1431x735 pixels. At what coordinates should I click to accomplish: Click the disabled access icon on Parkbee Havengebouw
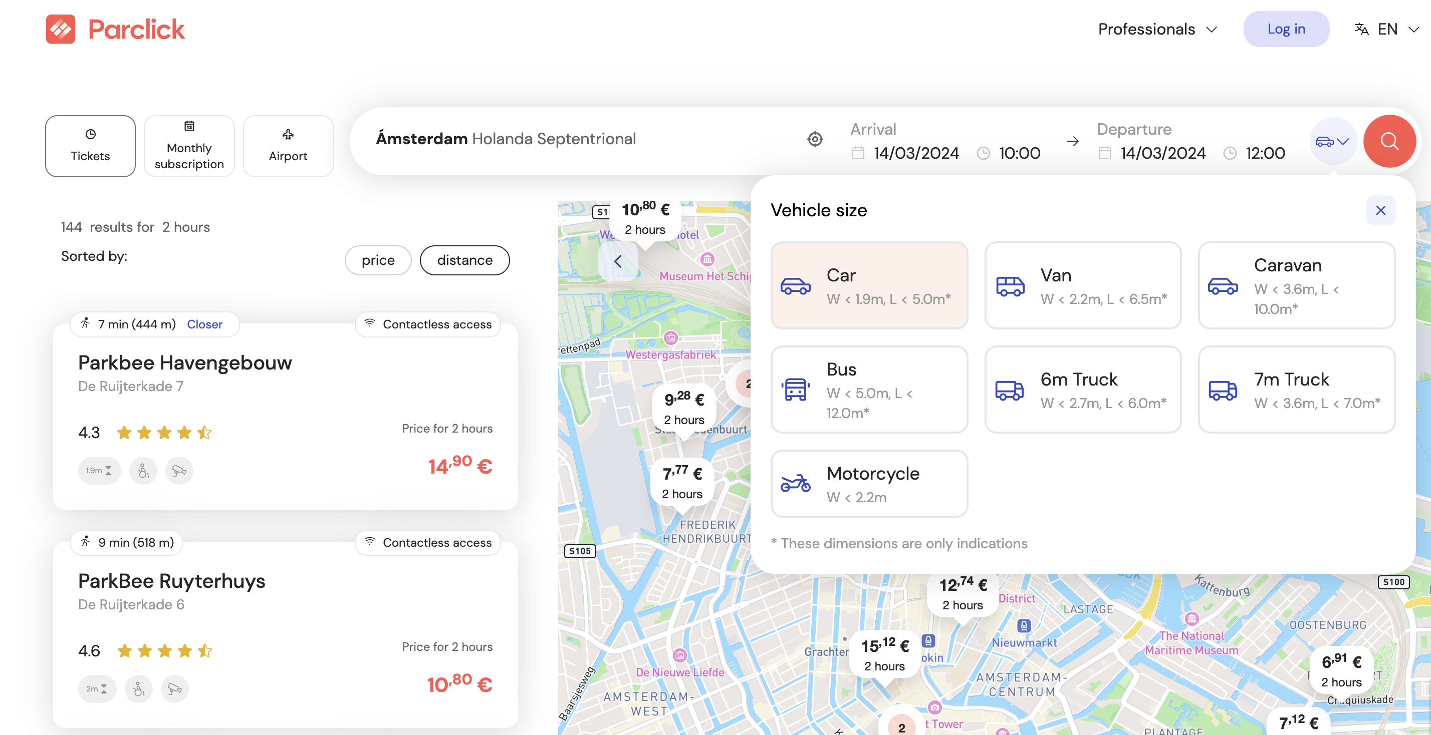143,470
